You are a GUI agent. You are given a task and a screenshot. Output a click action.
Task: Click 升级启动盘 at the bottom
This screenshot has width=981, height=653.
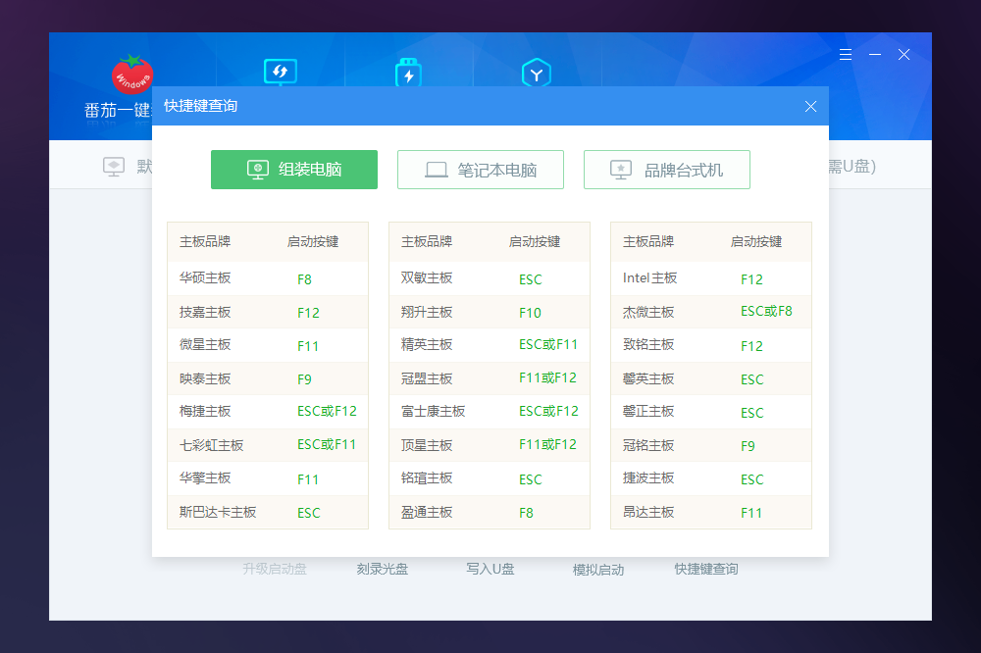[x=275, y=570]
